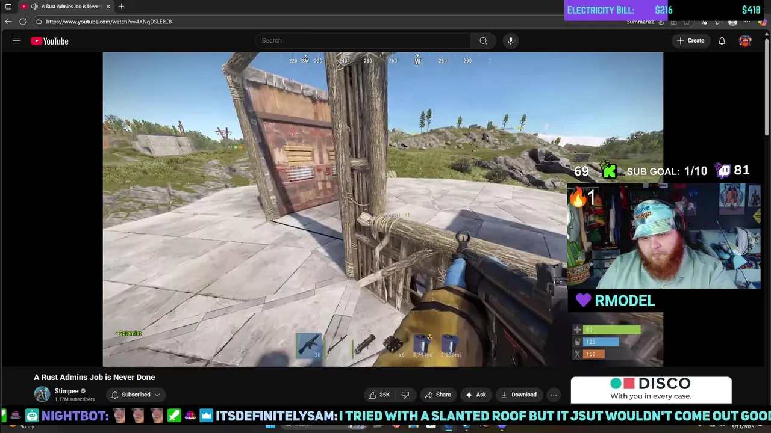Select the browser address bar URL
Screen dimensions: 771x433
[108, 22]
